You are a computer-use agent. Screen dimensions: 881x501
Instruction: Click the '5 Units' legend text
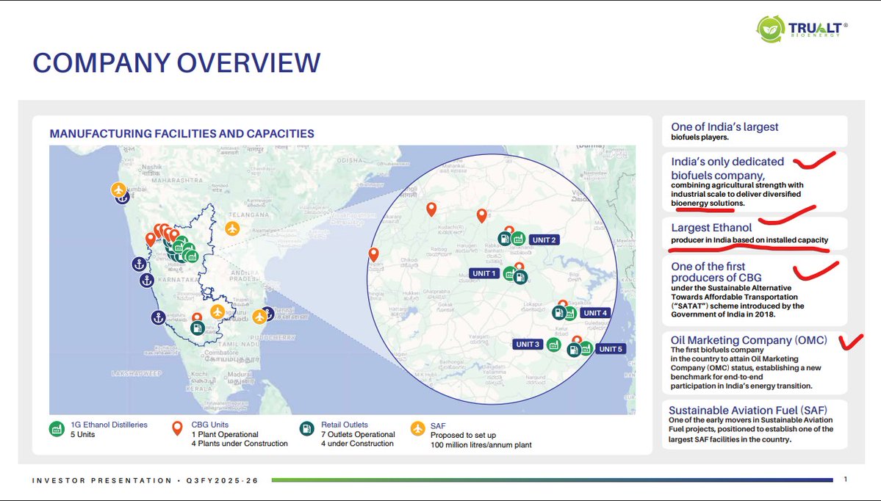[82, 434]
